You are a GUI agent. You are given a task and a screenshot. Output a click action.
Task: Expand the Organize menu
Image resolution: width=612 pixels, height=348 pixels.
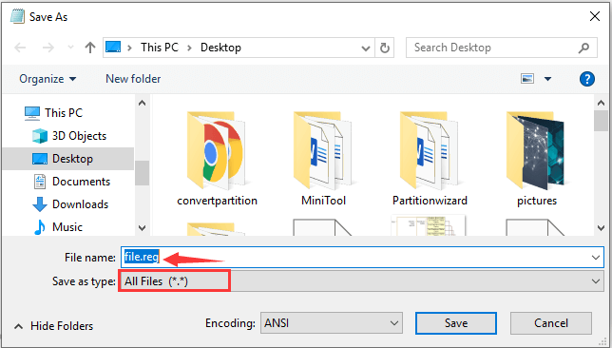(x=48, y=79)
